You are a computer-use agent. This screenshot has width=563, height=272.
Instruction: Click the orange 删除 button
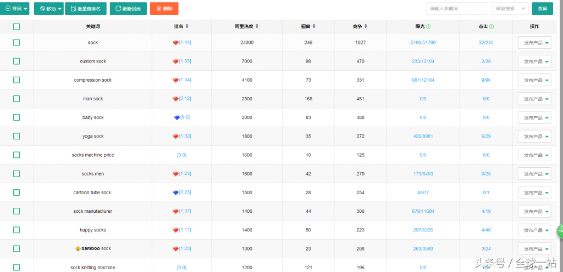click(164, 9)
